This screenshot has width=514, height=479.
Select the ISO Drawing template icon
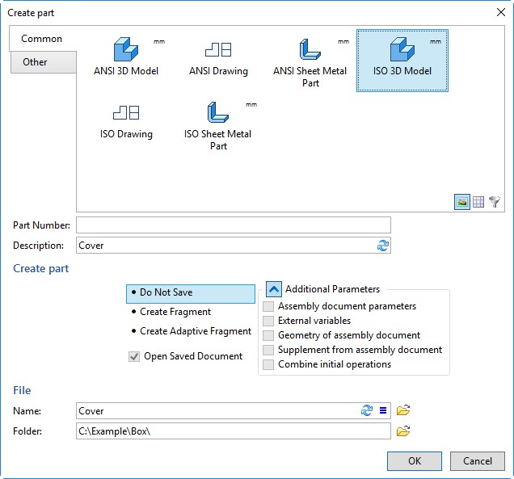(x=126, y=113)
